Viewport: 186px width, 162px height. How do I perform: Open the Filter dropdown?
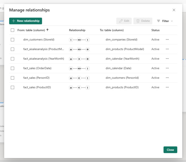coord(165,21)
